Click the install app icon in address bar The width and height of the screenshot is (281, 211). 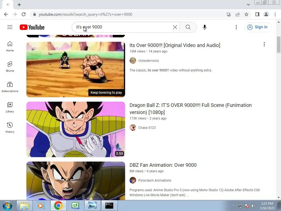[229, 14]
